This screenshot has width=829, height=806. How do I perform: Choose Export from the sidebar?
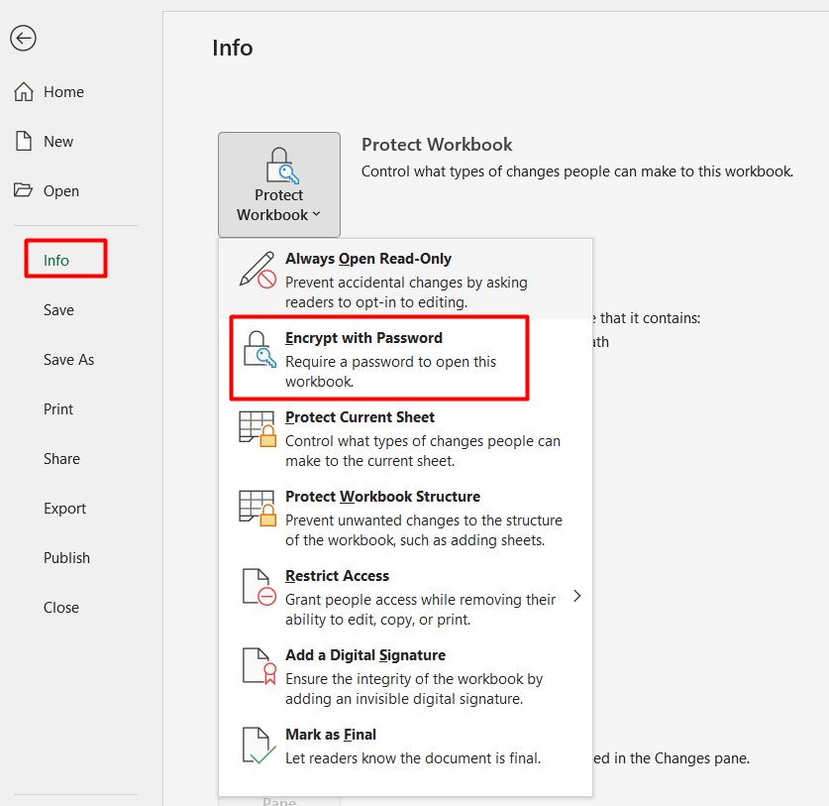[65, 509]
